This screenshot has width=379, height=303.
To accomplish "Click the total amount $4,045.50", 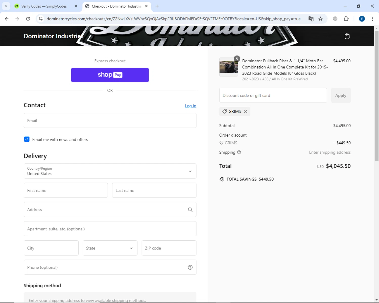I will (x=338, y=166).
